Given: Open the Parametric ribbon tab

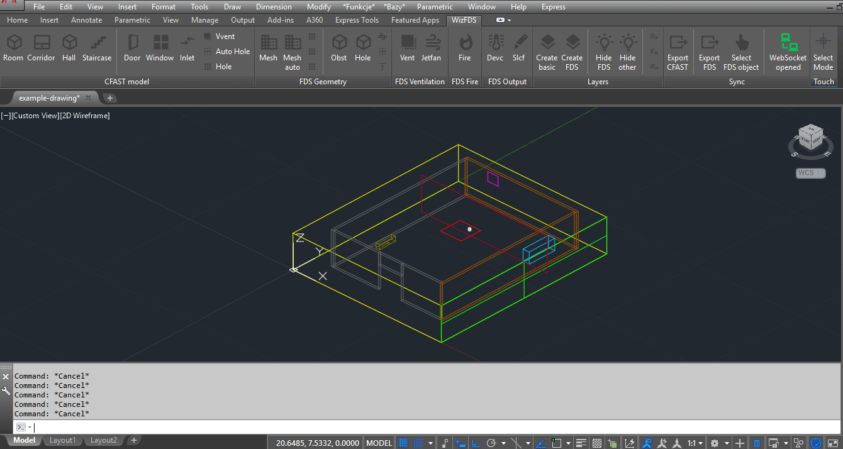Looking at the screenshot, I should [132, 20].
